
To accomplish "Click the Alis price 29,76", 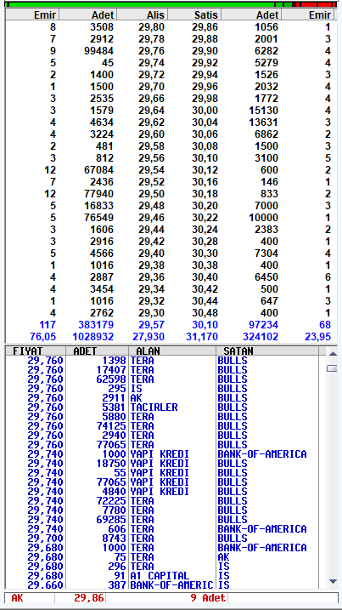I will pos(151,51).
